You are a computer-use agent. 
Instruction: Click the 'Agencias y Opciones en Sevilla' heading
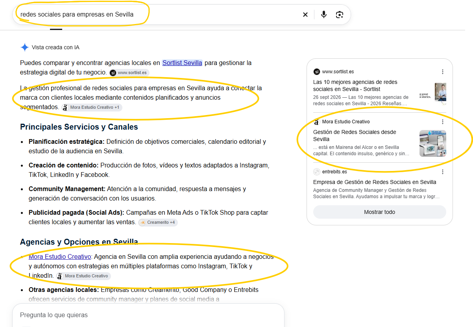click(79, 242)
